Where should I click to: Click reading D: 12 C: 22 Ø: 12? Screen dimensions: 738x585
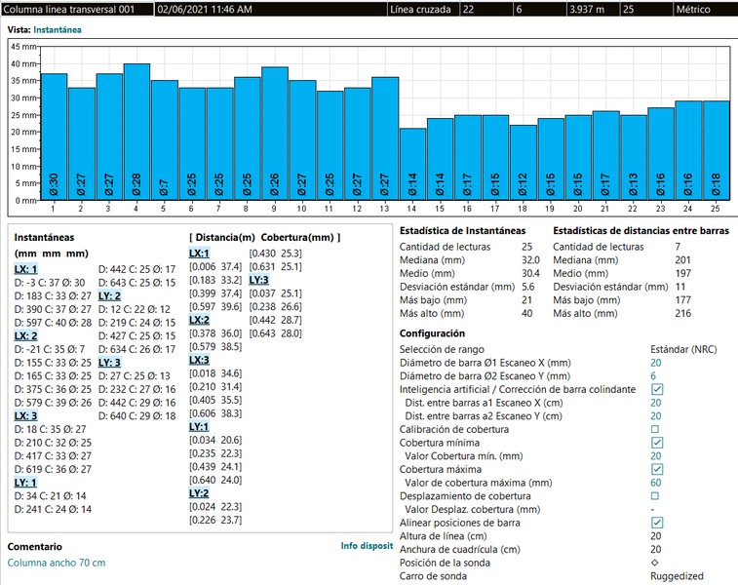[x=135, y=309]
